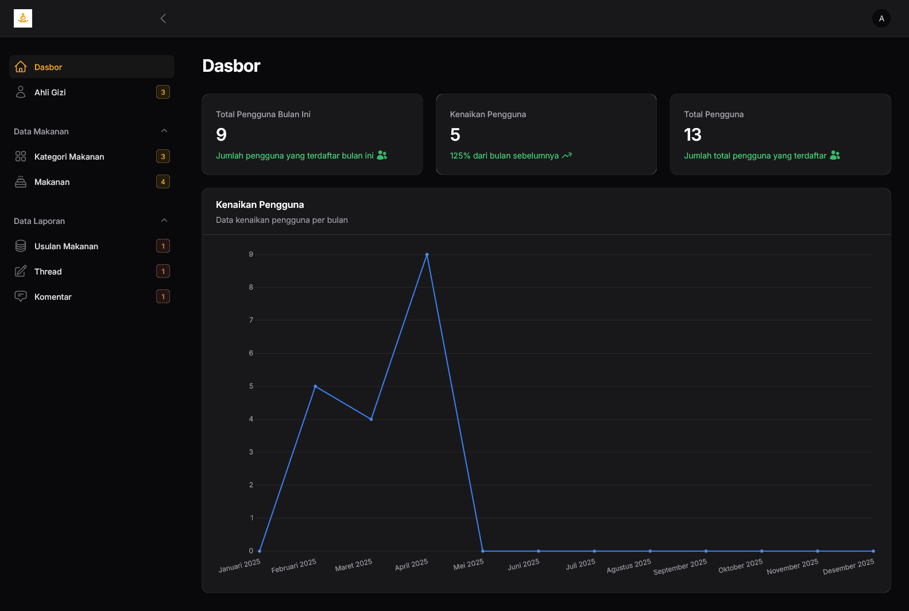Image resolution: width=909 pixels, height=611 pixels.
Task: Click the Februari 2025 data point on chart
Action: click(x=315, y=386)
